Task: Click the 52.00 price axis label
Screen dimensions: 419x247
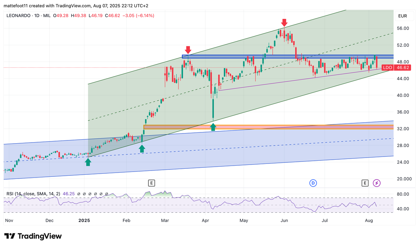Action: [x=402, y=45]
